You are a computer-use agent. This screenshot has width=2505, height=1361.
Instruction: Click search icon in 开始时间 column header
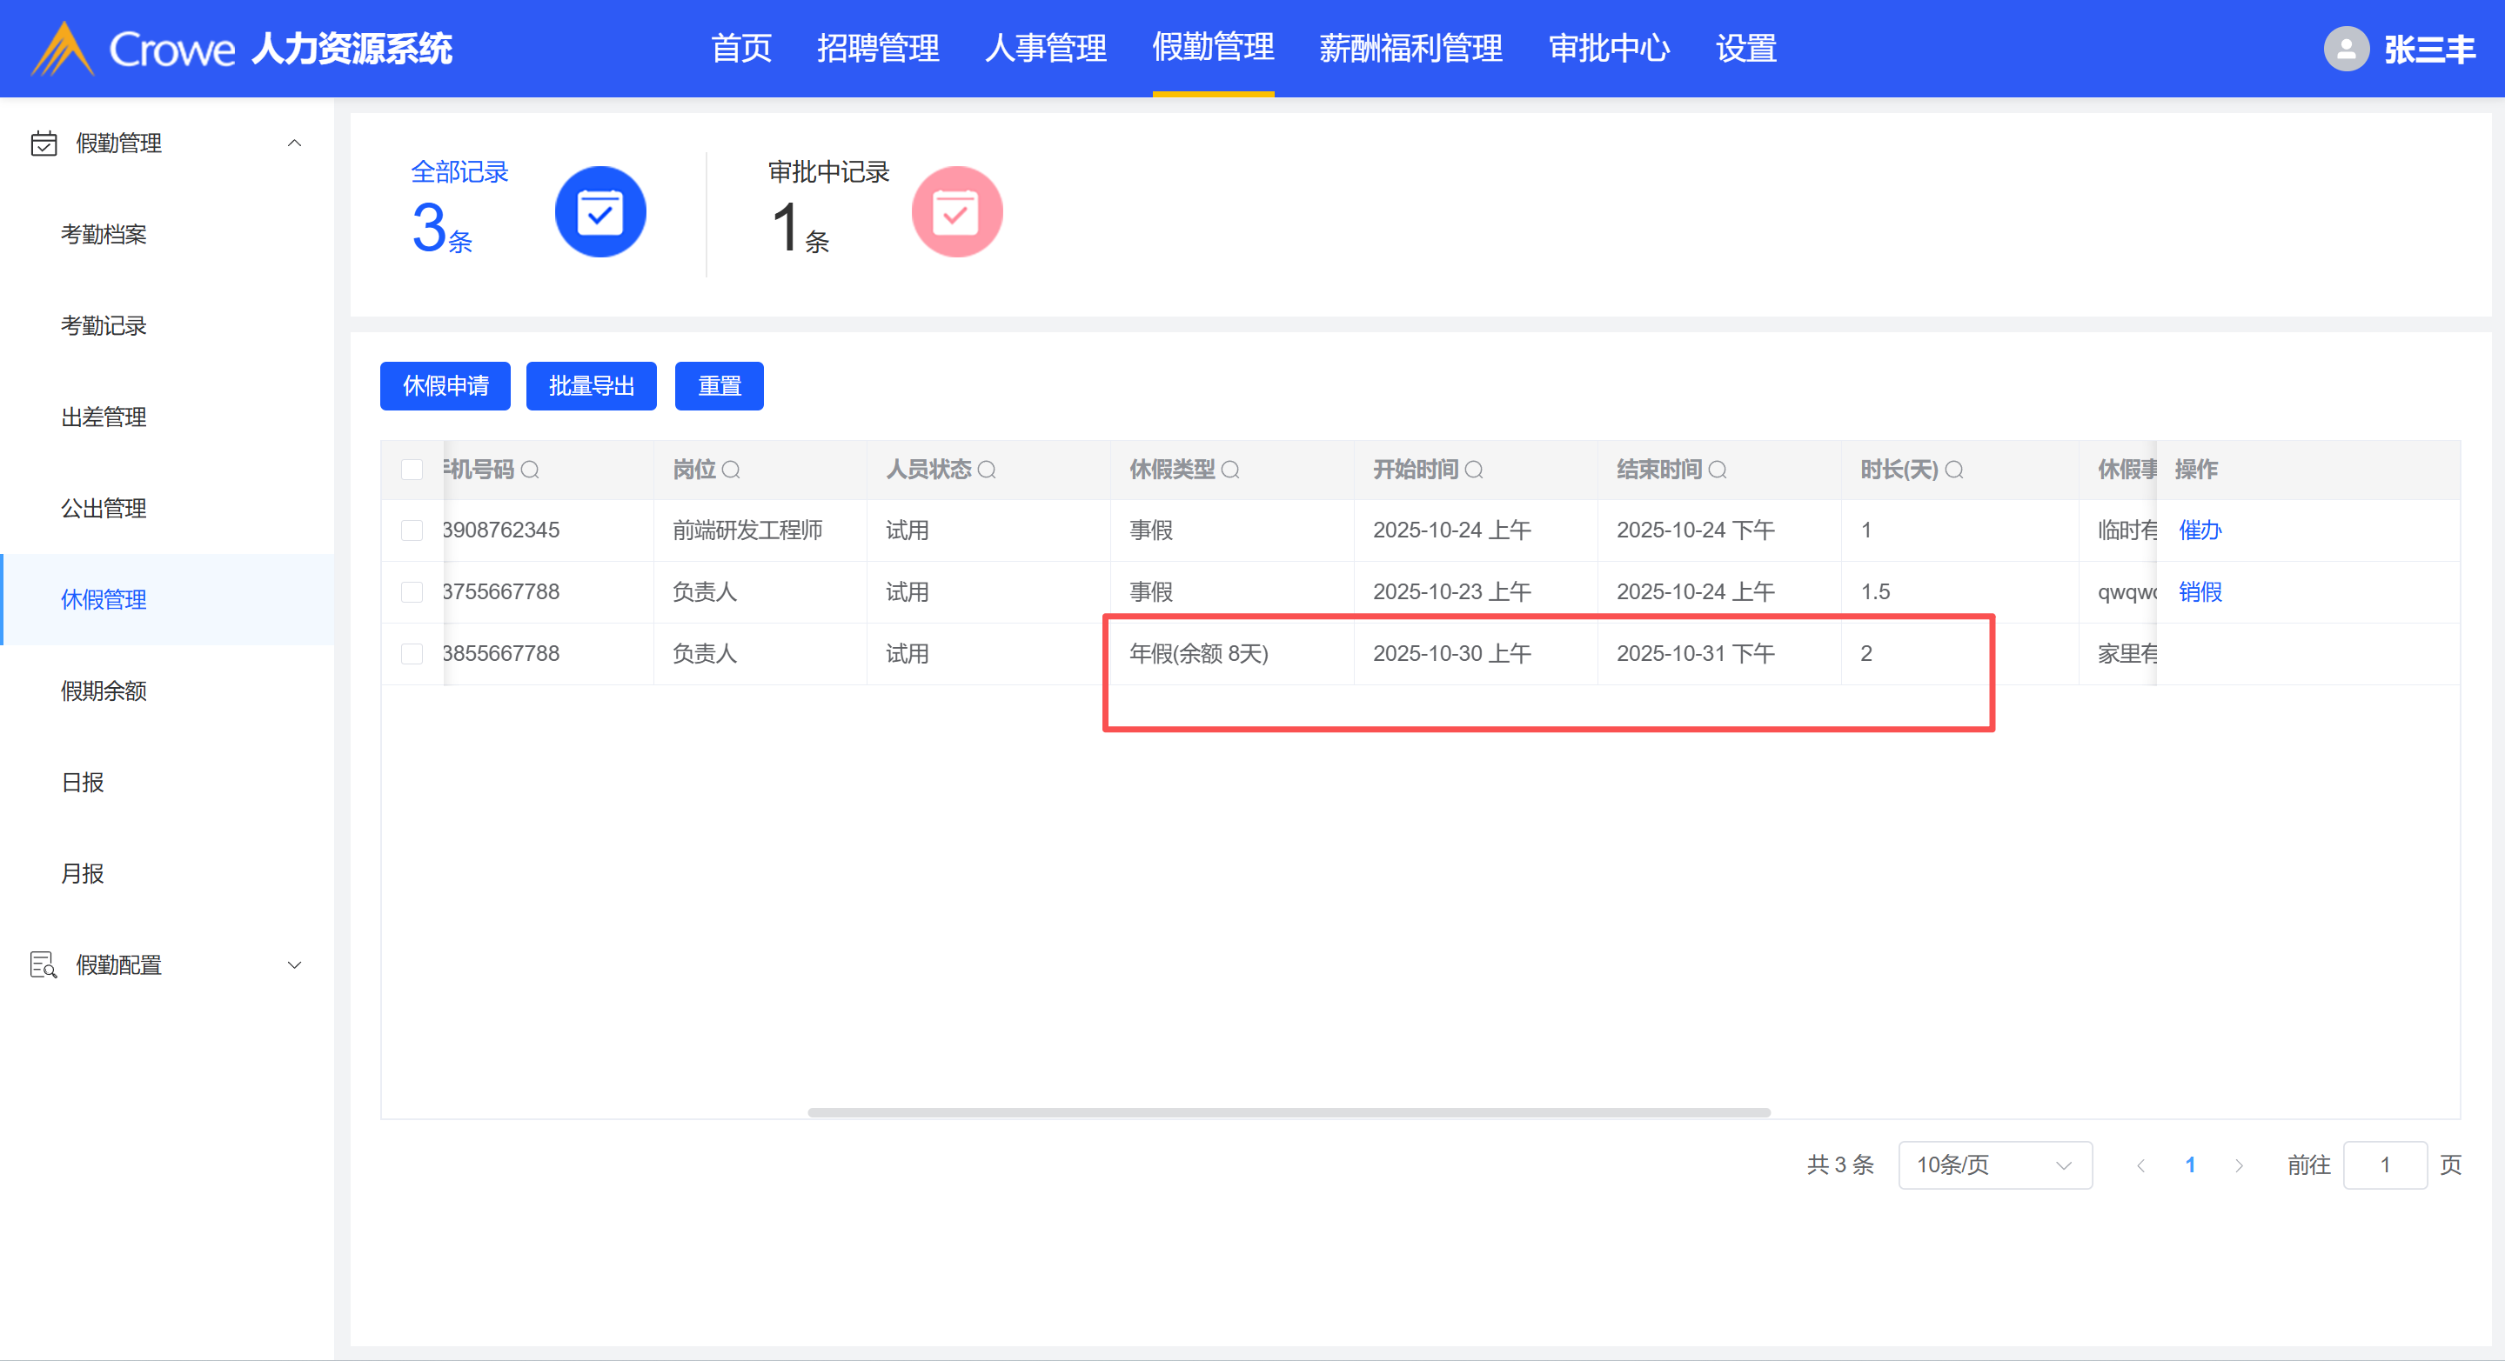click(1473, 470)
